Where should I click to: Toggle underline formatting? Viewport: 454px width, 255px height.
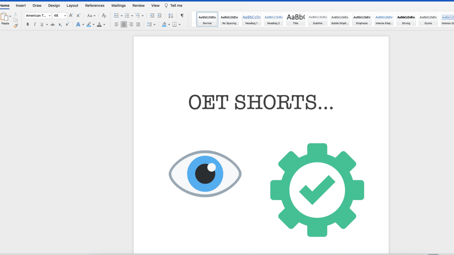[42, 24]
